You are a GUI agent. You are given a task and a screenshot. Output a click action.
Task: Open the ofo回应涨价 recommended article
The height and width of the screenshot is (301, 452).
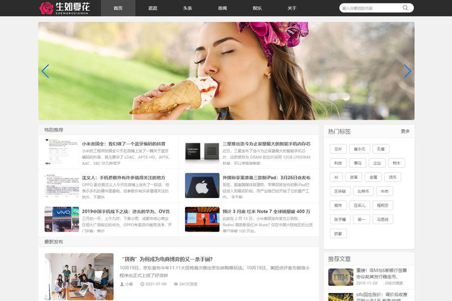[382, 297]
